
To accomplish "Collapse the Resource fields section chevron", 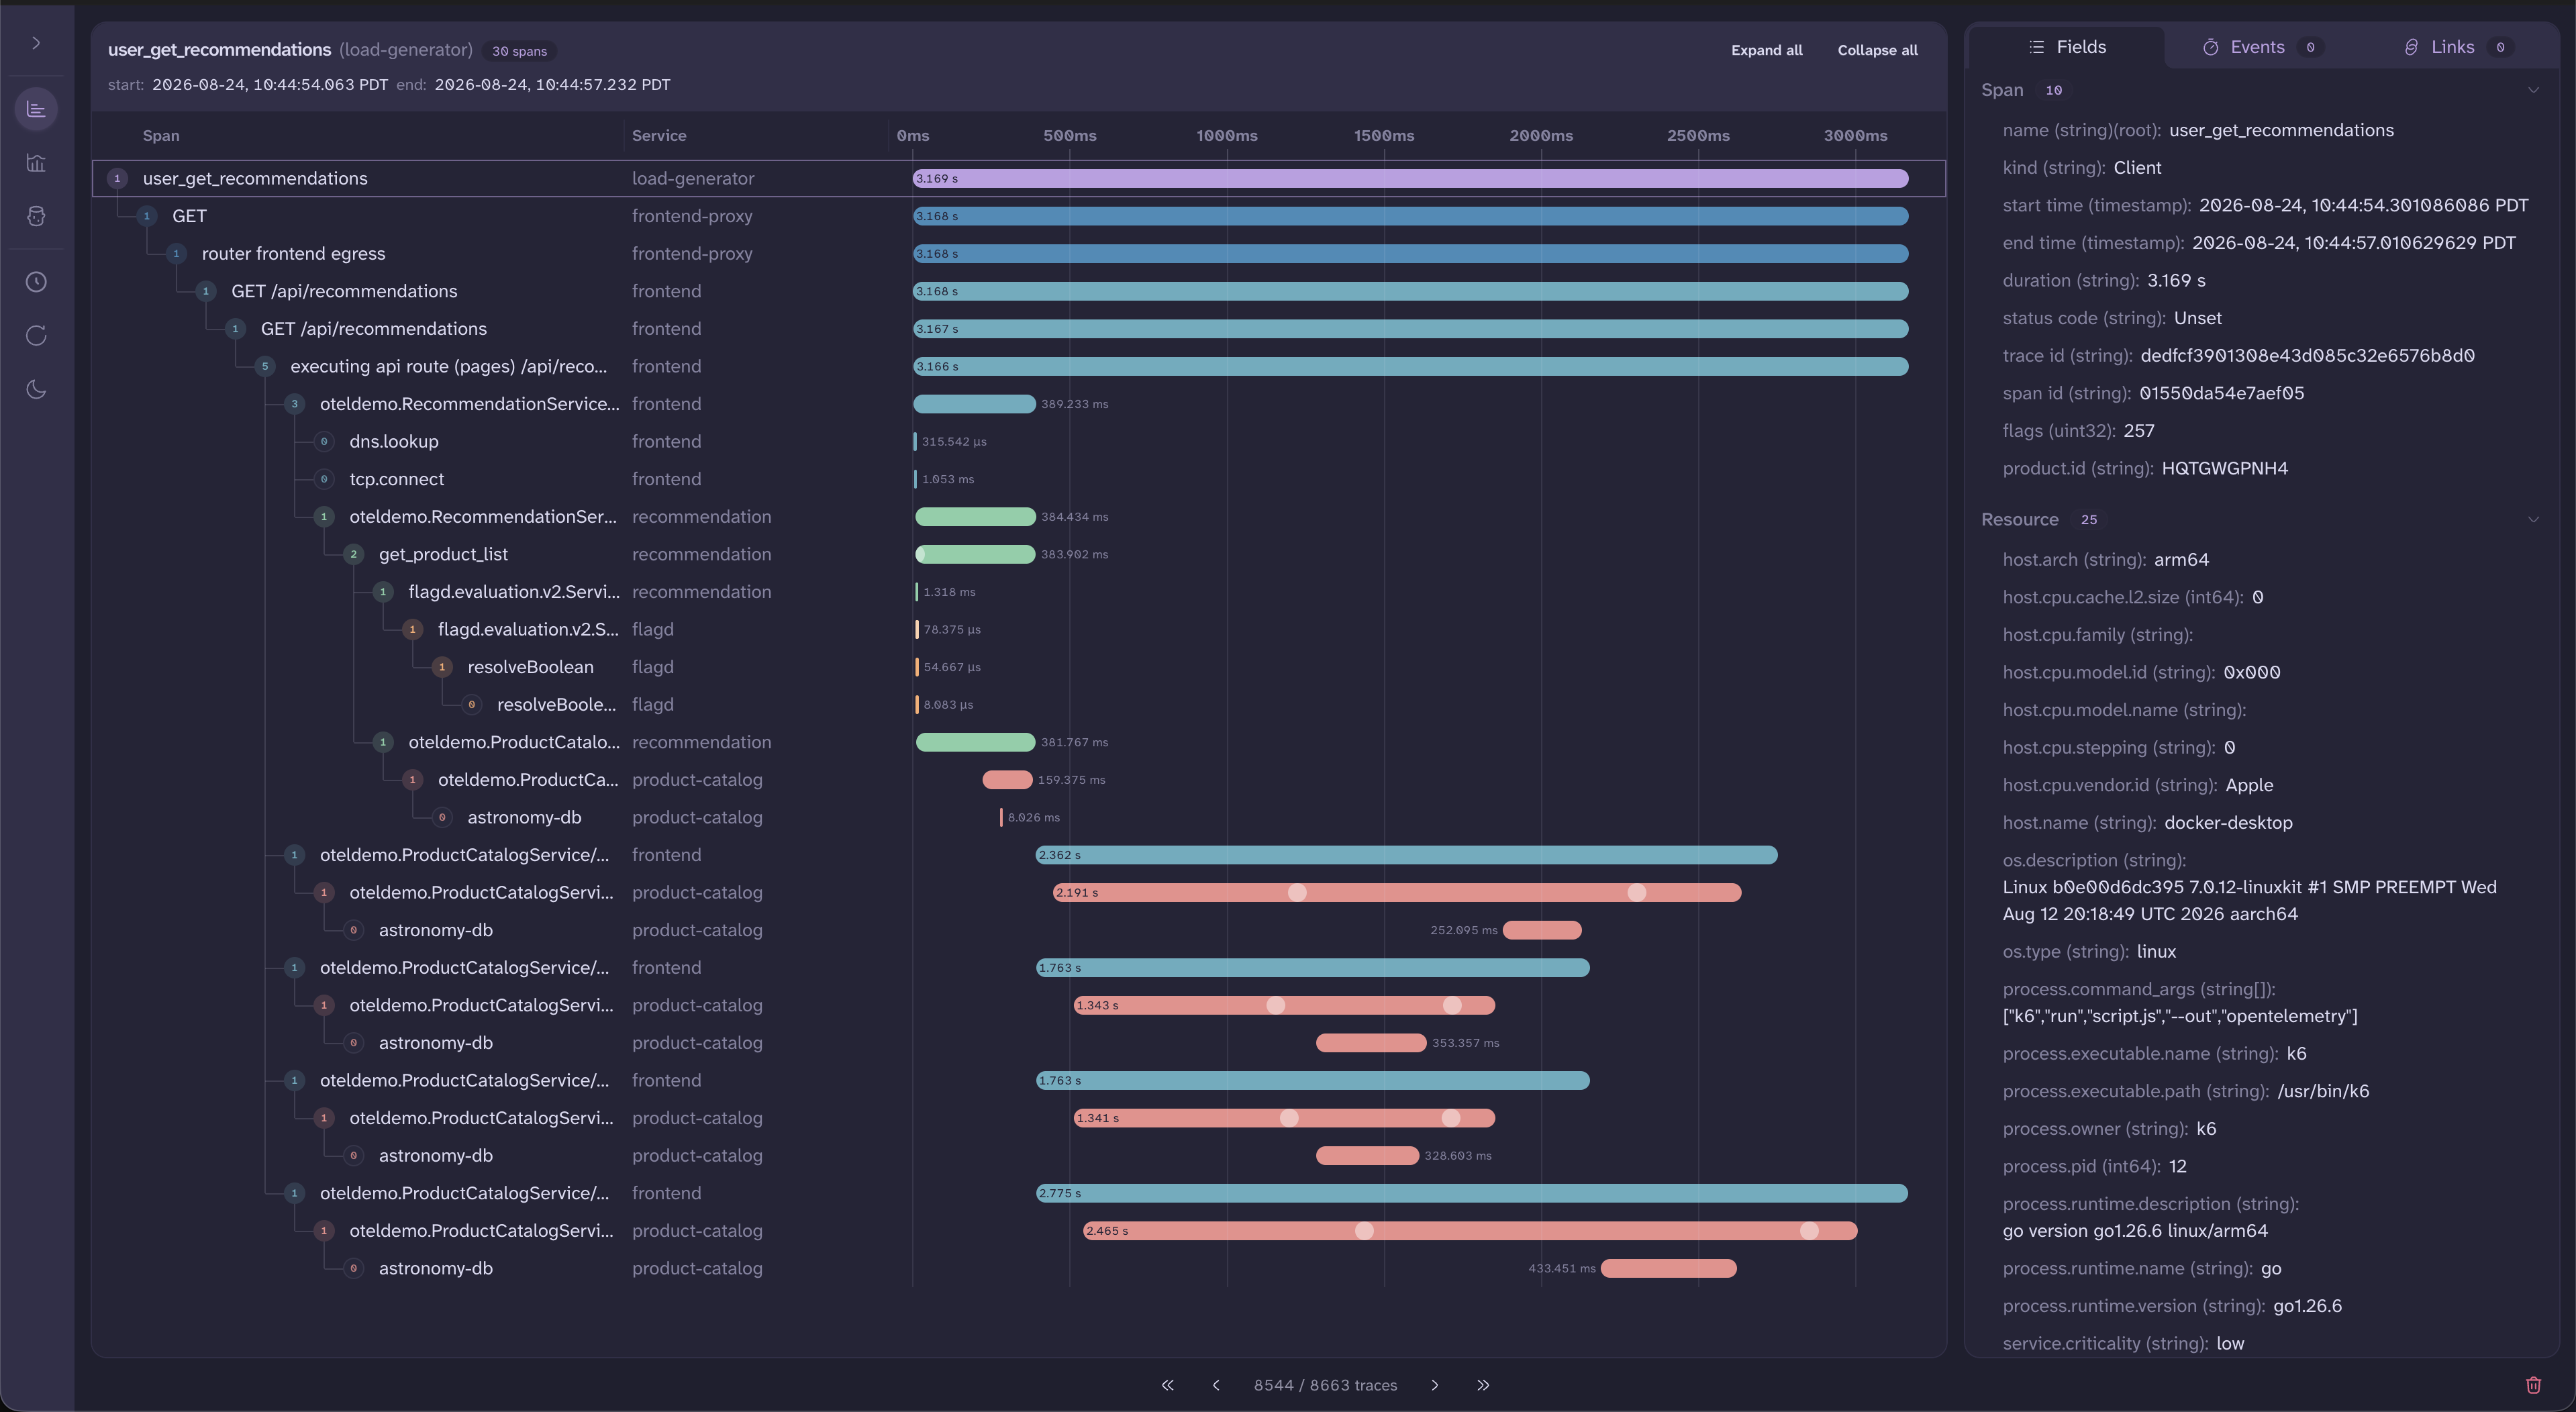I will coord(2533,519).
